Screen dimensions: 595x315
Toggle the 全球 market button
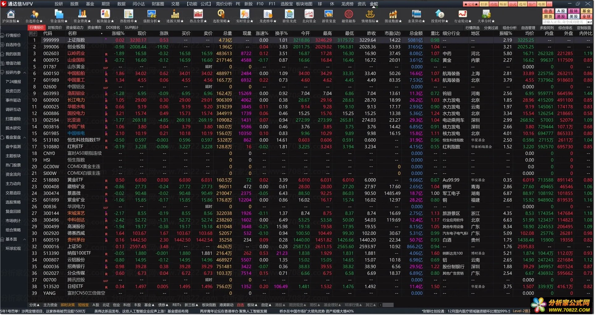[x=586, y=17]
